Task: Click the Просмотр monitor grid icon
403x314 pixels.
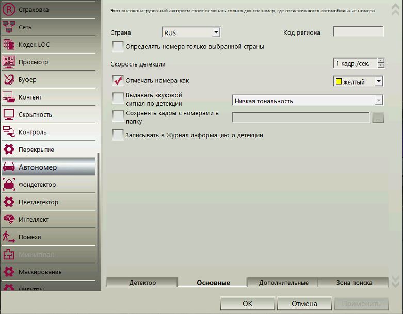Action: click(9, 62)
